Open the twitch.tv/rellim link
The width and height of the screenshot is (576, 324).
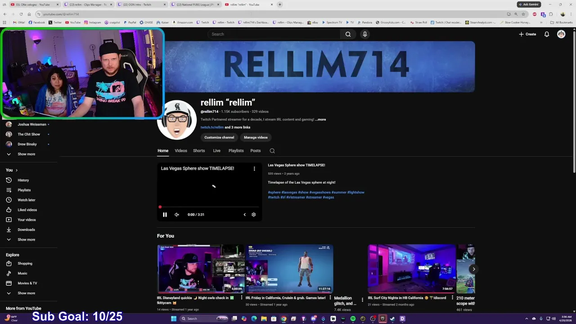pyautogui.click(x=212, y=127)
